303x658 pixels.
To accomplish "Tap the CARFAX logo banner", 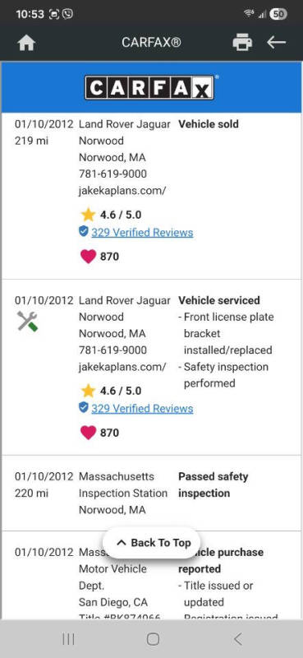I will coord(149,87).
